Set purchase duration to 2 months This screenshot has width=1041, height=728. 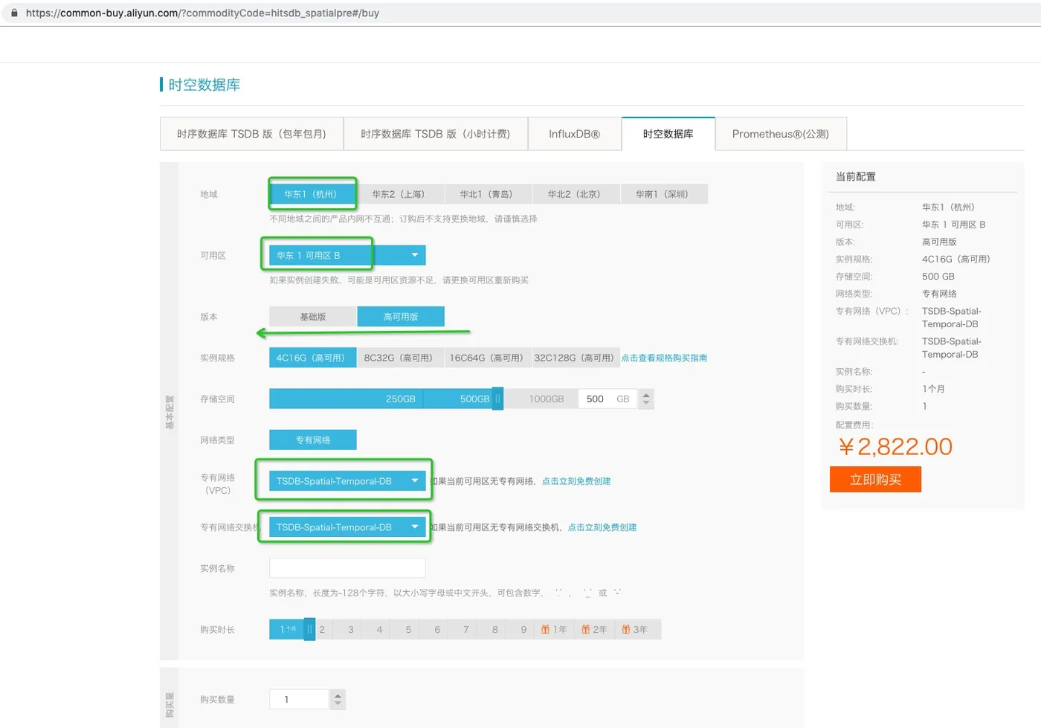tap(322, 630)
